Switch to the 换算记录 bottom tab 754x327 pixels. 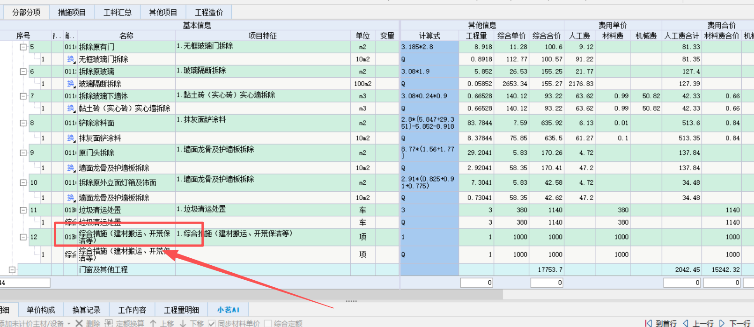(87, 310)
